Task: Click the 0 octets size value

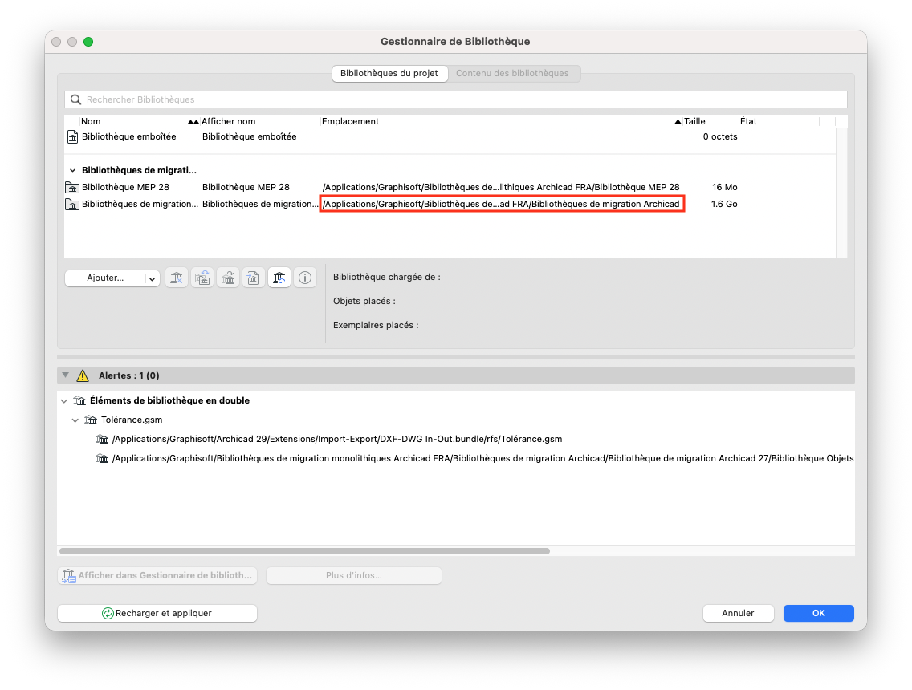Action: click(719, 136)
